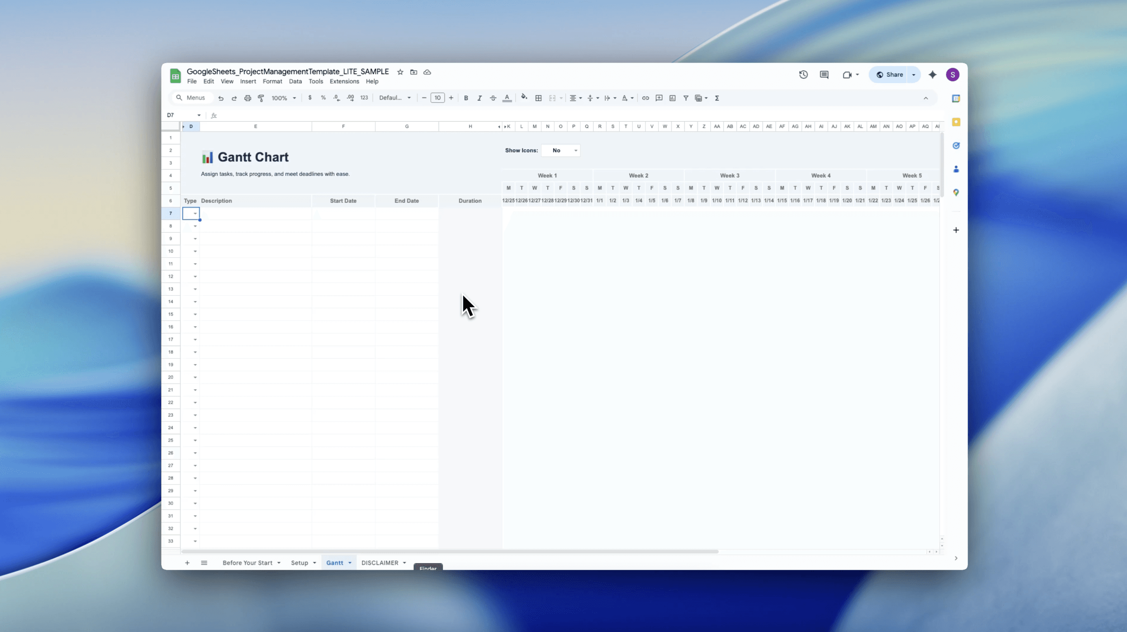Insert a function with the Sigma icon
1127x632 pixels.
(x=717, y=98)
